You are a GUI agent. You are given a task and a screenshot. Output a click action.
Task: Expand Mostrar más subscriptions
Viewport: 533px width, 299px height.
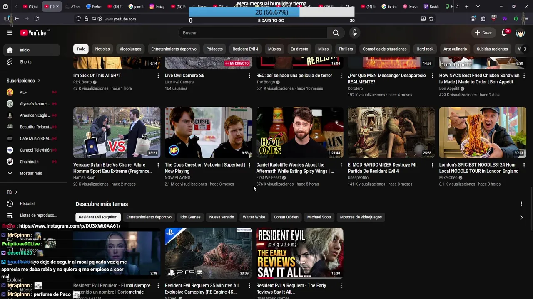[x=32, y=173]
